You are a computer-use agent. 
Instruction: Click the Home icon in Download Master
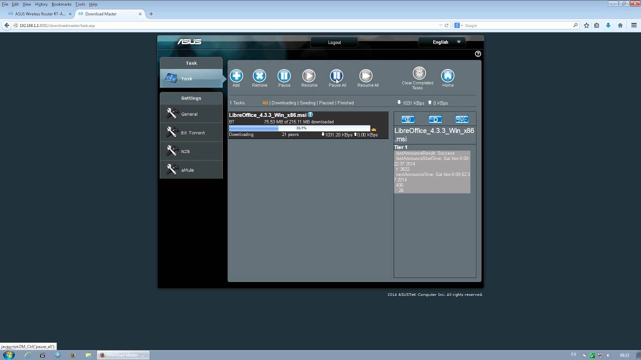tap(448, 76)
